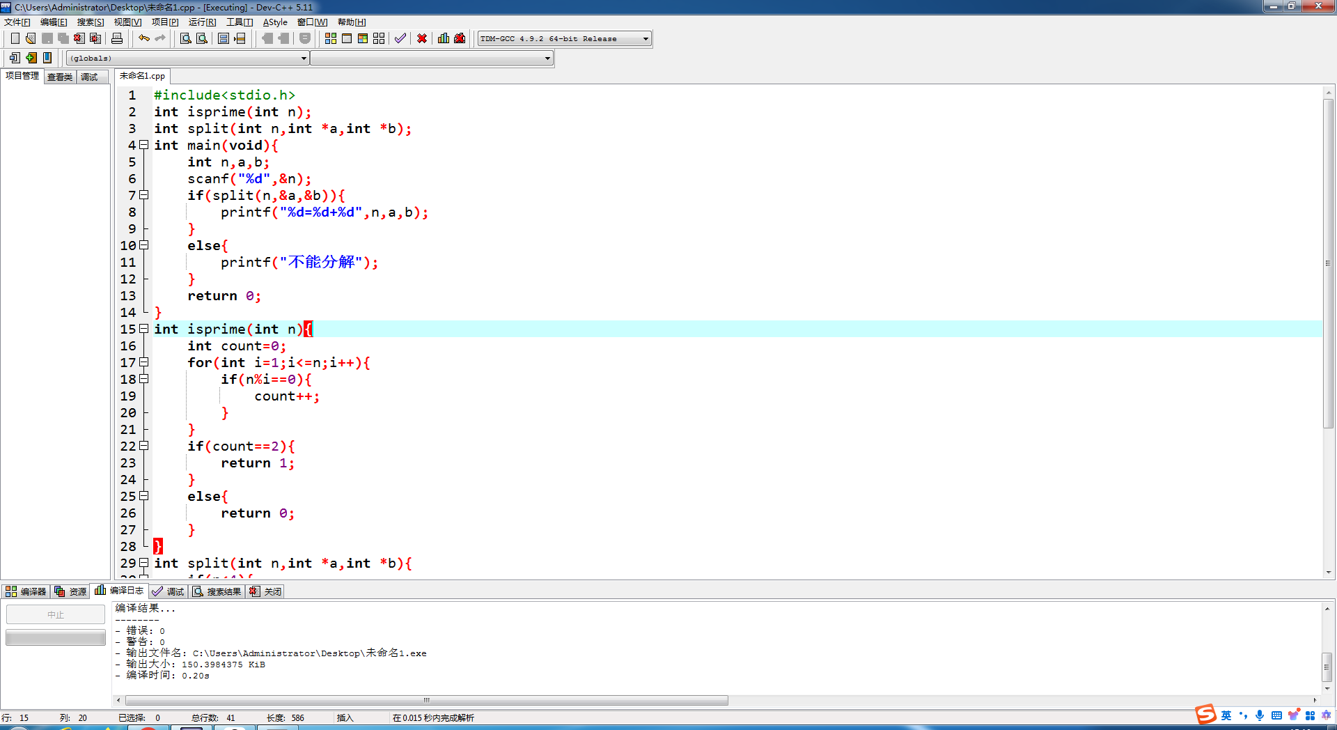
Task: Open the 运行 (Run) menu
Action: coord(202,22)
